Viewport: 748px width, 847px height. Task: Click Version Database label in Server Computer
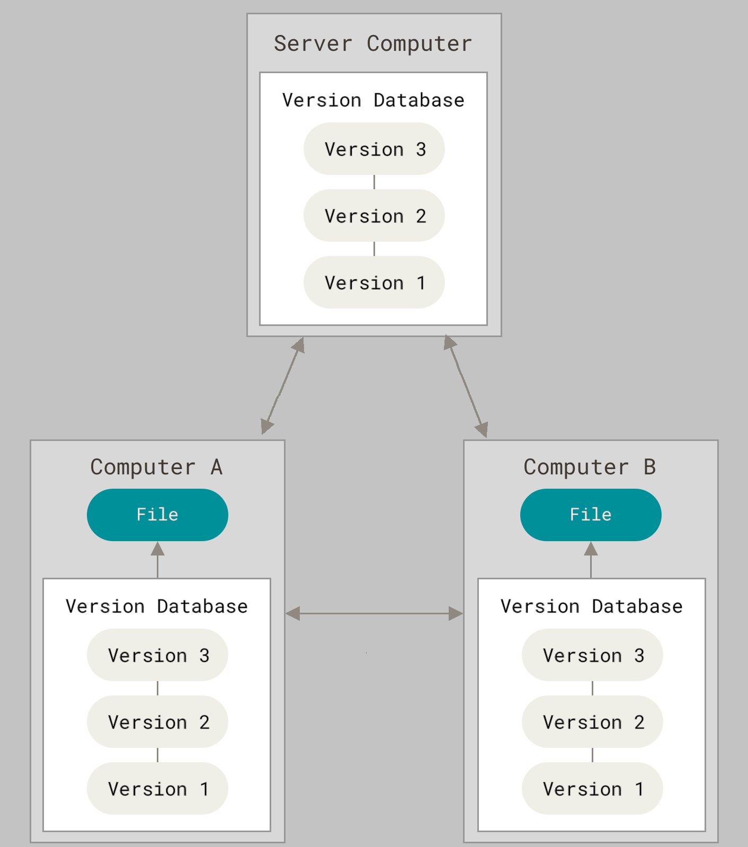coord(373,100)
